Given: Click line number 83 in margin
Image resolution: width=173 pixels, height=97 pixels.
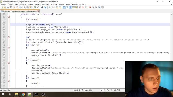Looking at the screenshot, I should tap(4, 25).
